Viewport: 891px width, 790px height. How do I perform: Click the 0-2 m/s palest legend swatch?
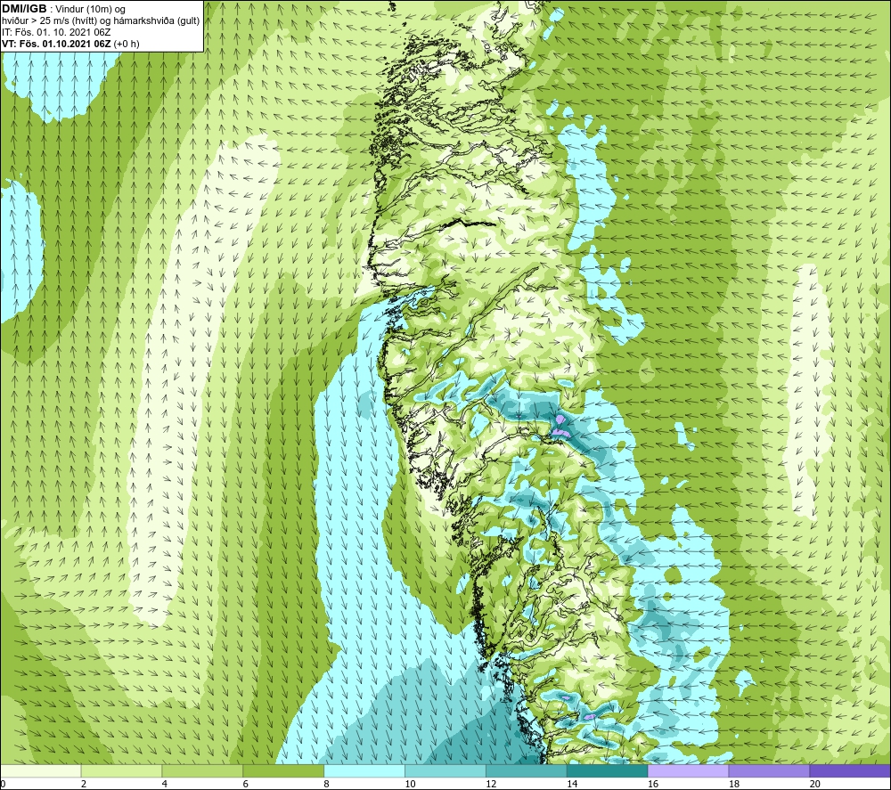pos(41,771)
